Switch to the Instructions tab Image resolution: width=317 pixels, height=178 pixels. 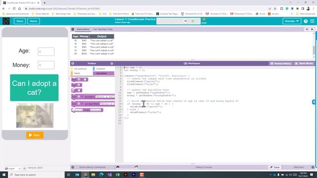83,29
